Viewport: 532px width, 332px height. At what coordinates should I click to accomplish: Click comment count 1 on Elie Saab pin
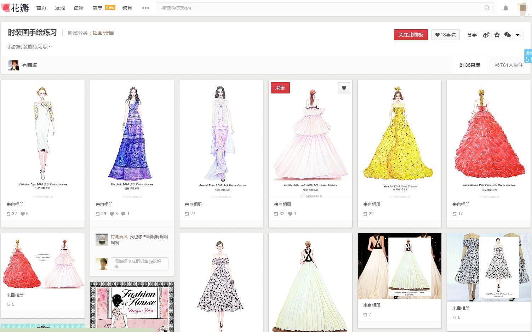[125, 214]
